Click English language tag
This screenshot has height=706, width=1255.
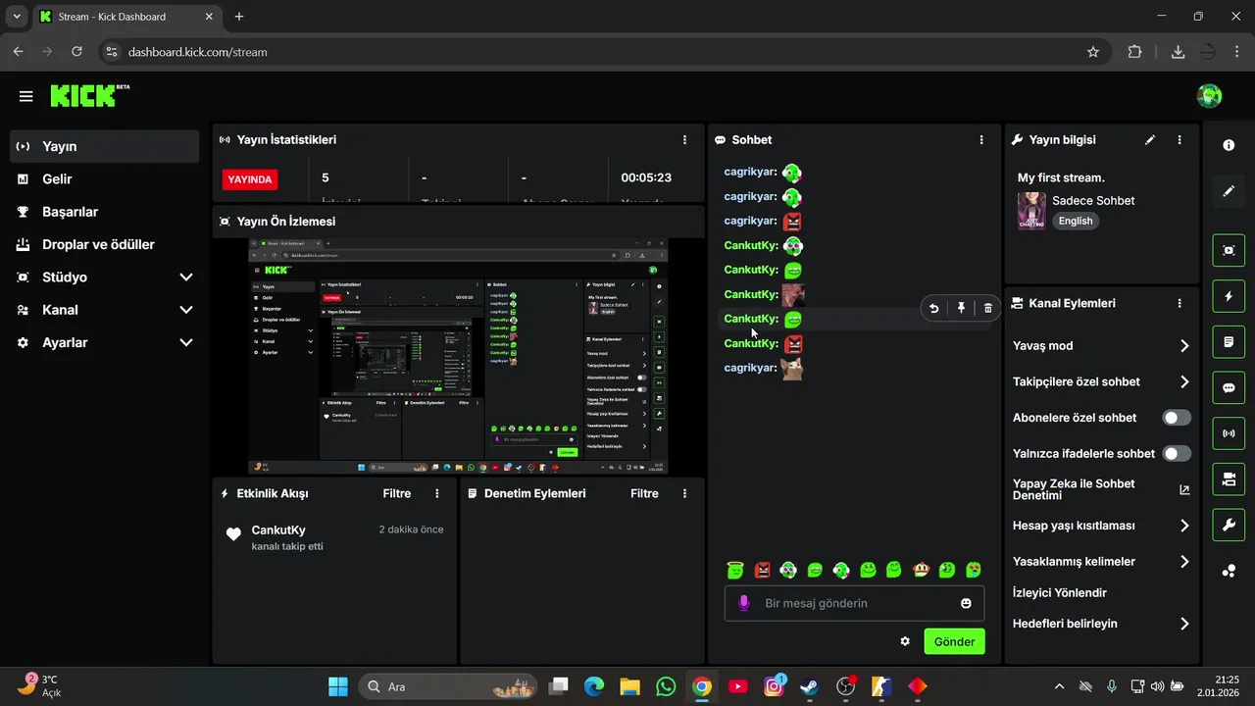[1076, 221]
